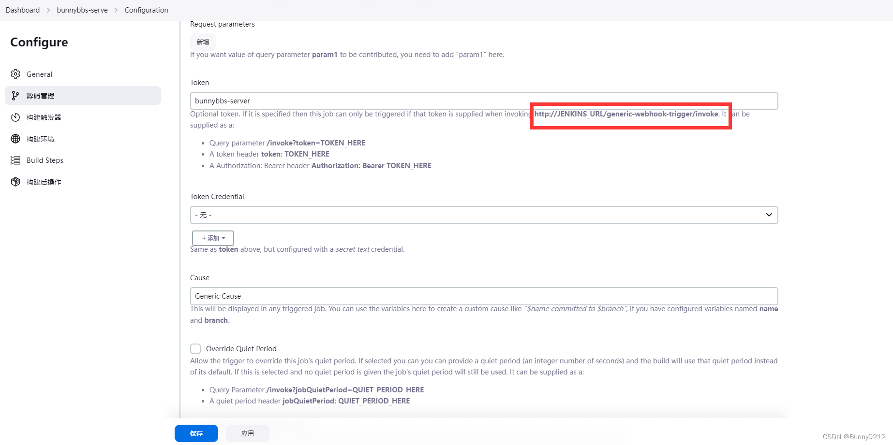Click breadcrumb chevron after bunnybbs-serve
Screen dimensions: 893x445
pyautogui.click(x=116, y=10)
